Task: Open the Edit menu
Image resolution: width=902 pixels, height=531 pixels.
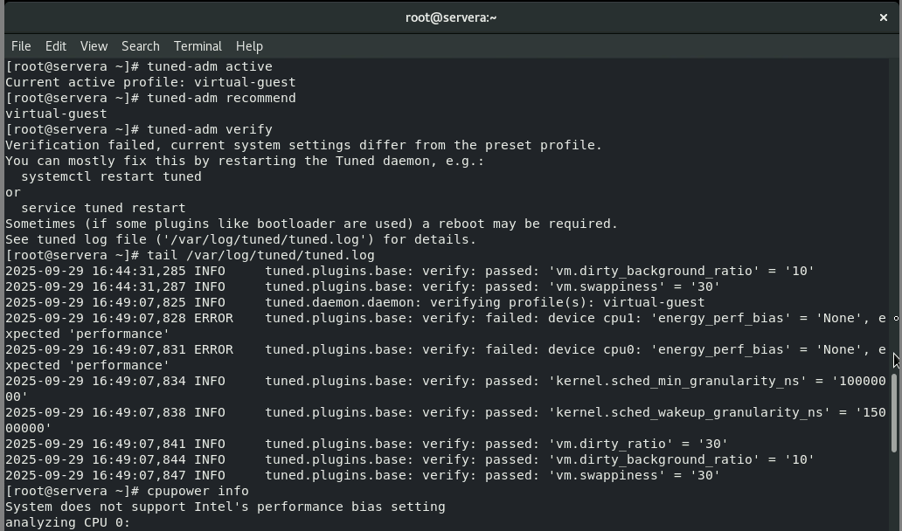Action: tap(56, 46)
